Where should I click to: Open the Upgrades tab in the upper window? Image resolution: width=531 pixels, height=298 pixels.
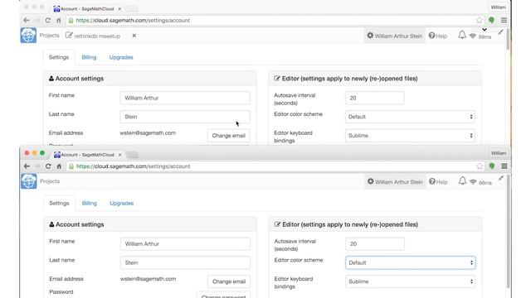pos(121,57)
